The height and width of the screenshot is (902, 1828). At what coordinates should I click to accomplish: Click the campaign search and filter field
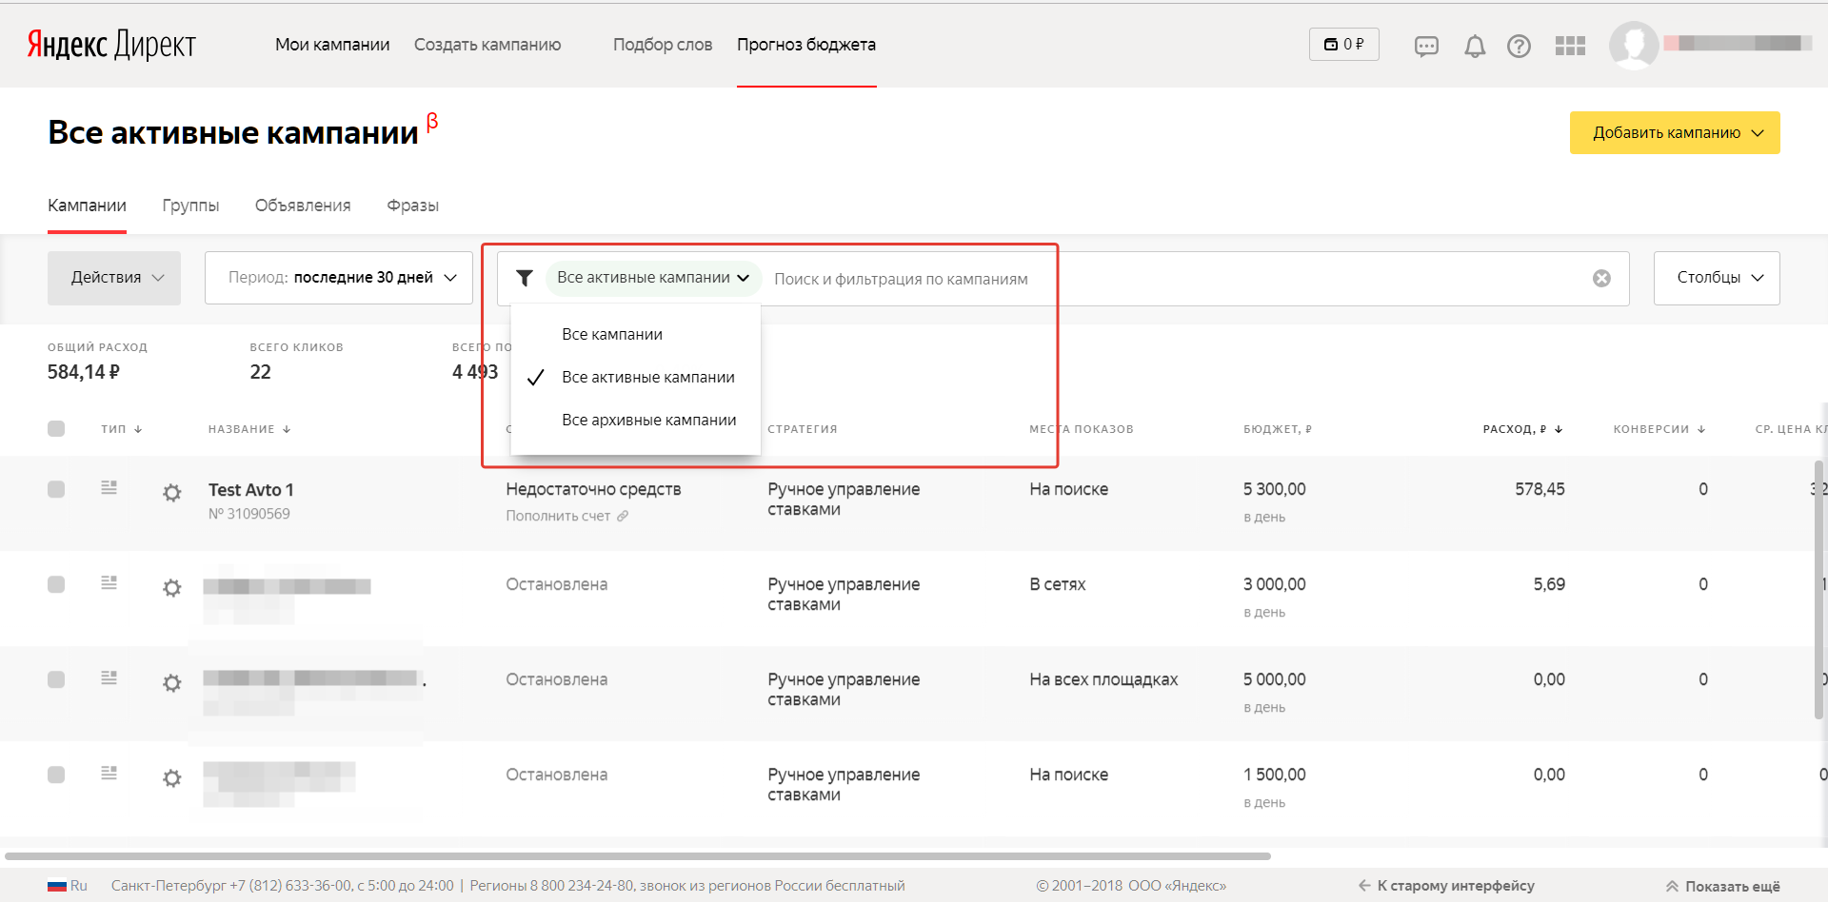(x=1142, y=279)
